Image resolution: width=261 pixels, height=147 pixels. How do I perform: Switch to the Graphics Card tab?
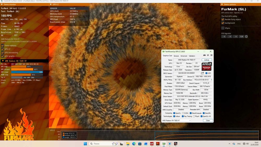tap(167, 56)
